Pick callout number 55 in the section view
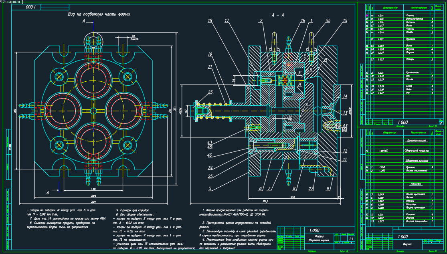This screenshot has height=254, width=447. 328,20
